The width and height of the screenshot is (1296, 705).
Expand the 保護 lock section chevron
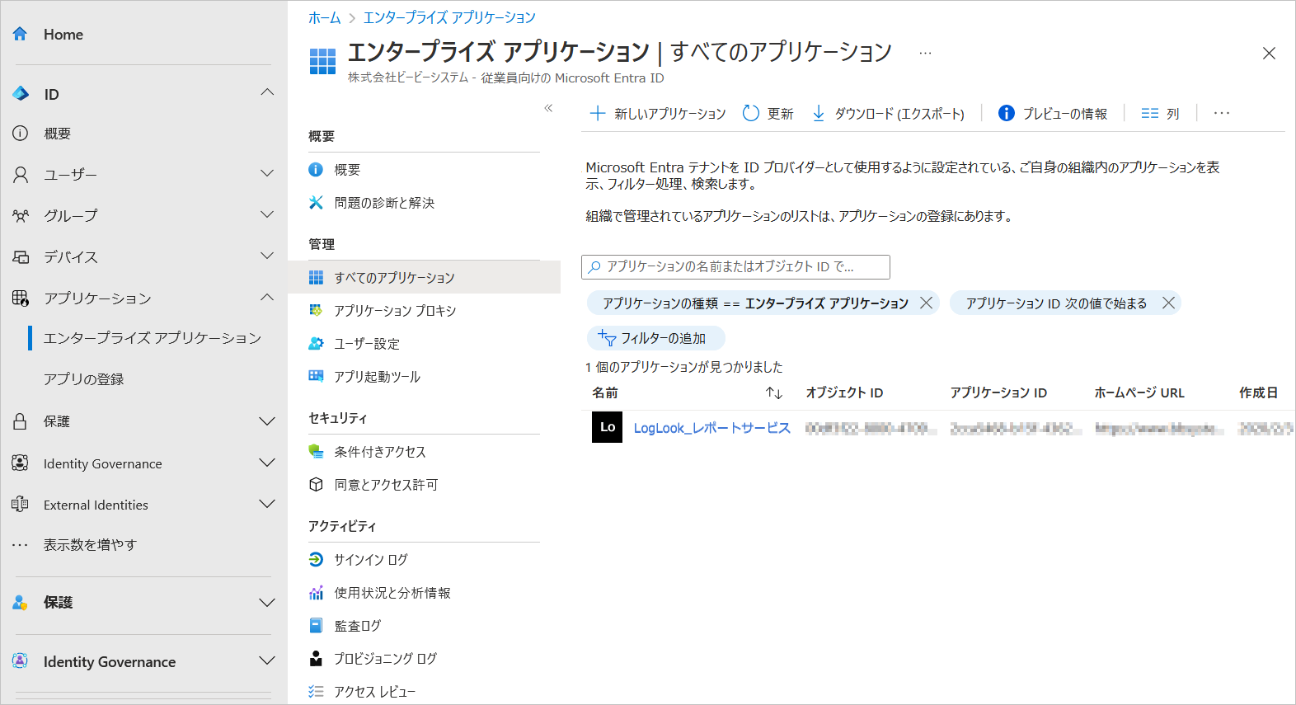click(x=267, y=421)
